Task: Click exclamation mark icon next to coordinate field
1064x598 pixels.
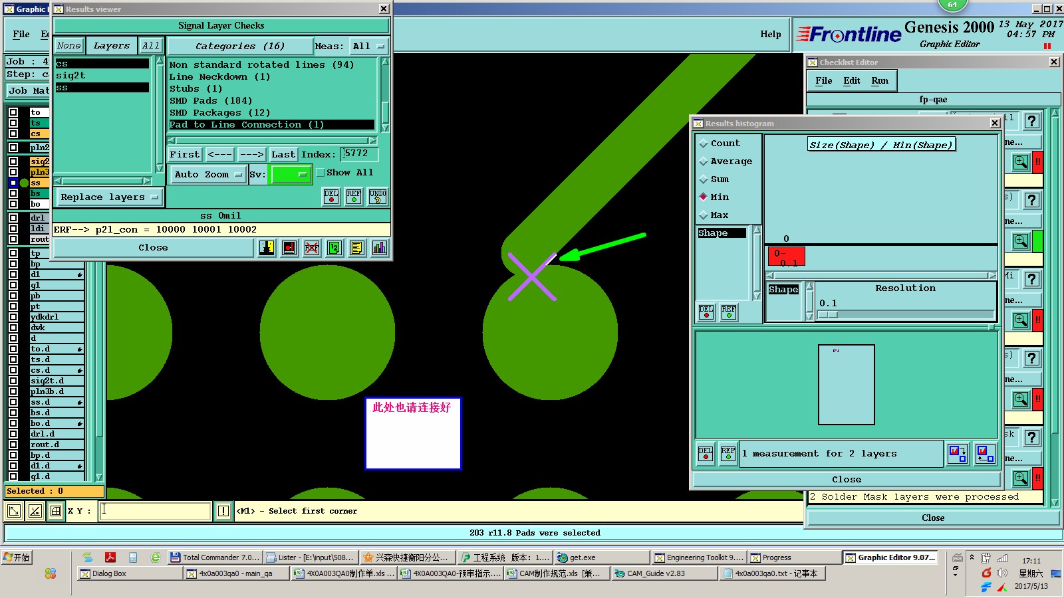Action: [223, 511]
